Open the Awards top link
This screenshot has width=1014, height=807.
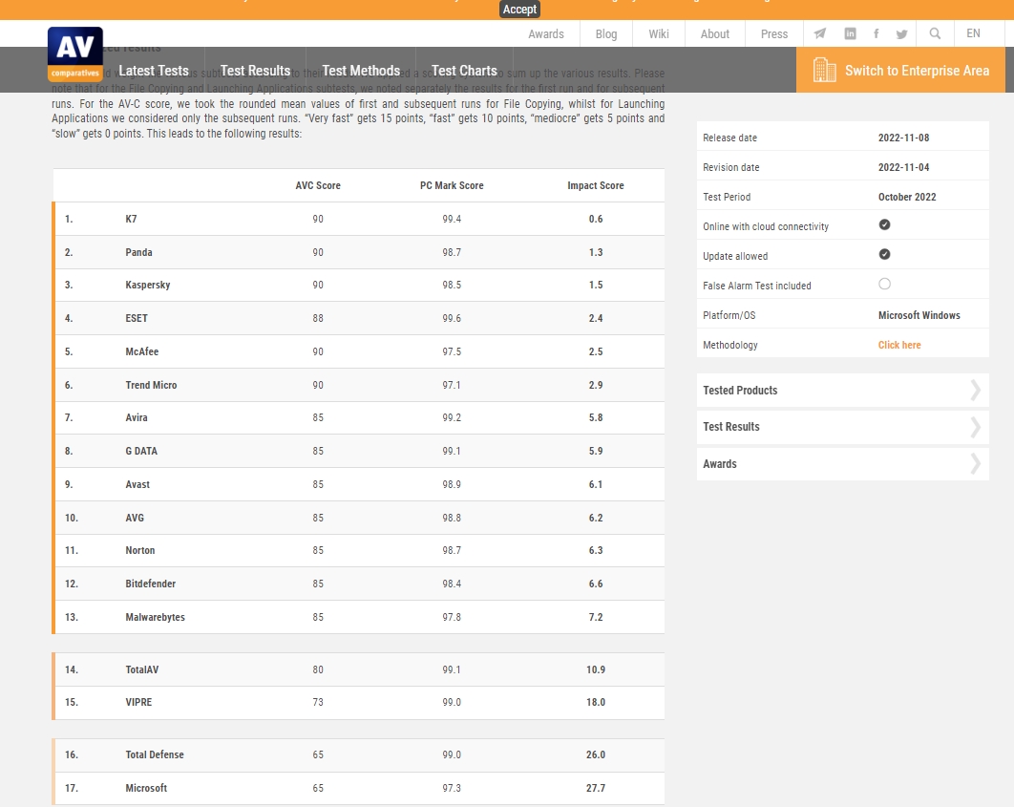pyautogui.click(x=546, y=33)
